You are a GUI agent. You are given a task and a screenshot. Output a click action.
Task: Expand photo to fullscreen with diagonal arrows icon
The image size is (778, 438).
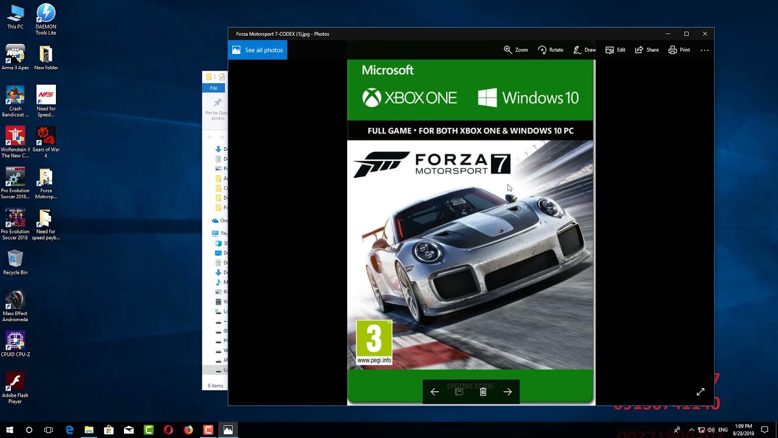coord(700,392)
